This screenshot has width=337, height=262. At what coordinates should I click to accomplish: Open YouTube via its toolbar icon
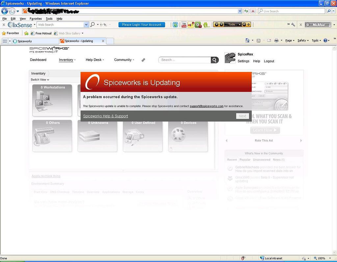tap(184, 24)
